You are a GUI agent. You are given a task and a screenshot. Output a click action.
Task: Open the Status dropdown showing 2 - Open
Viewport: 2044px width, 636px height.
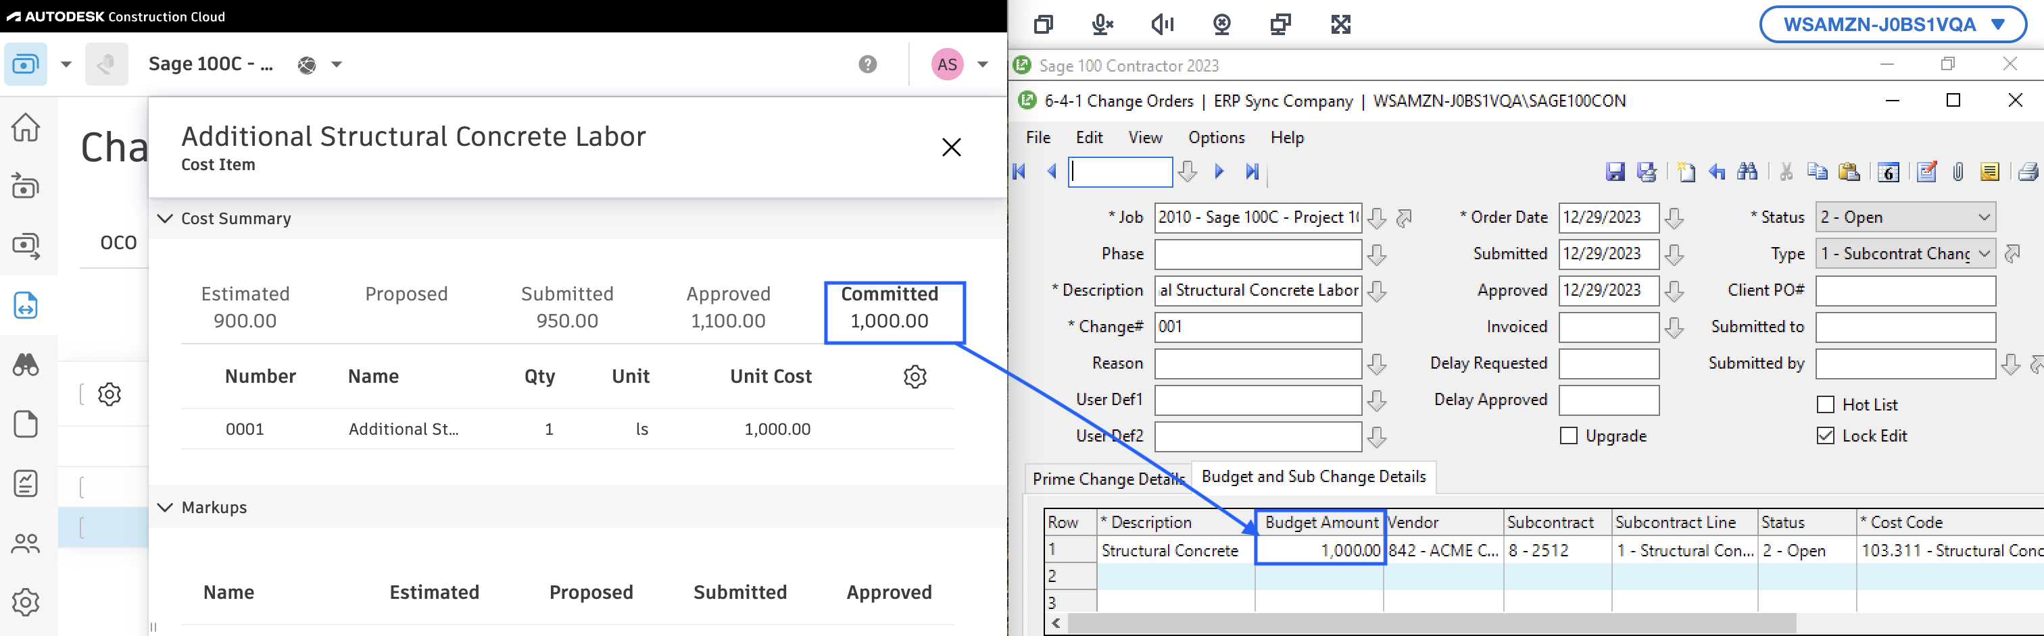[x=1905, y=217]
